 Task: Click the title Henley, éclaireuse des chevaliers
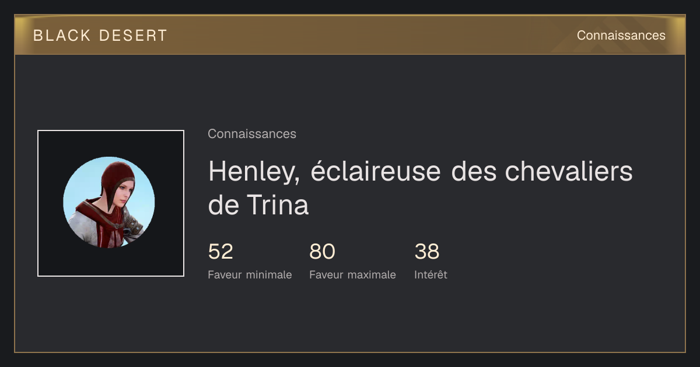click(420, 172)
